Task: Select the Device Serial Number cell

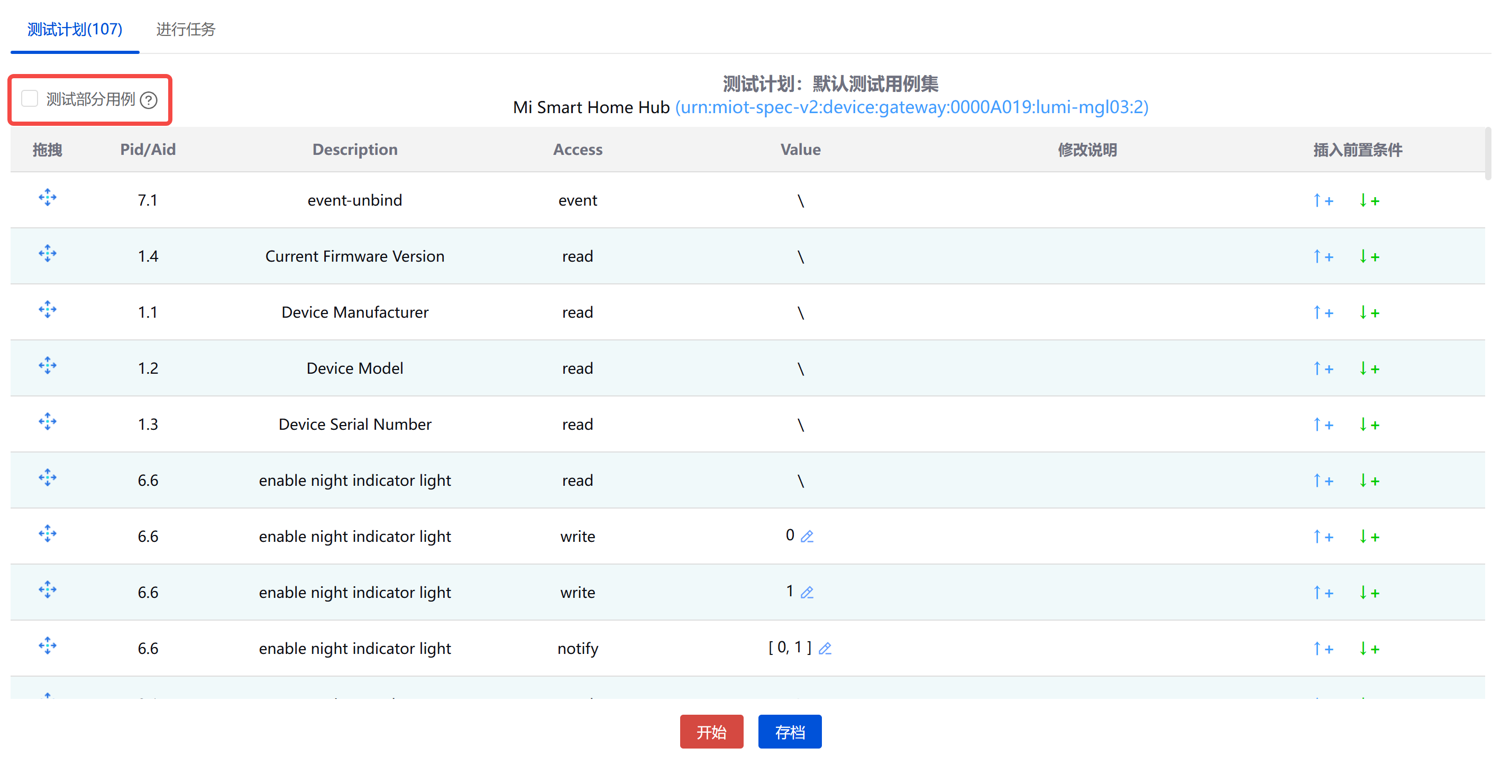Action: pyautogui.click(x=355, y=424)
